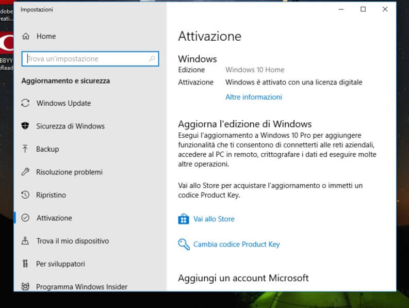Open Risoluzione problemi

[69, 172]
